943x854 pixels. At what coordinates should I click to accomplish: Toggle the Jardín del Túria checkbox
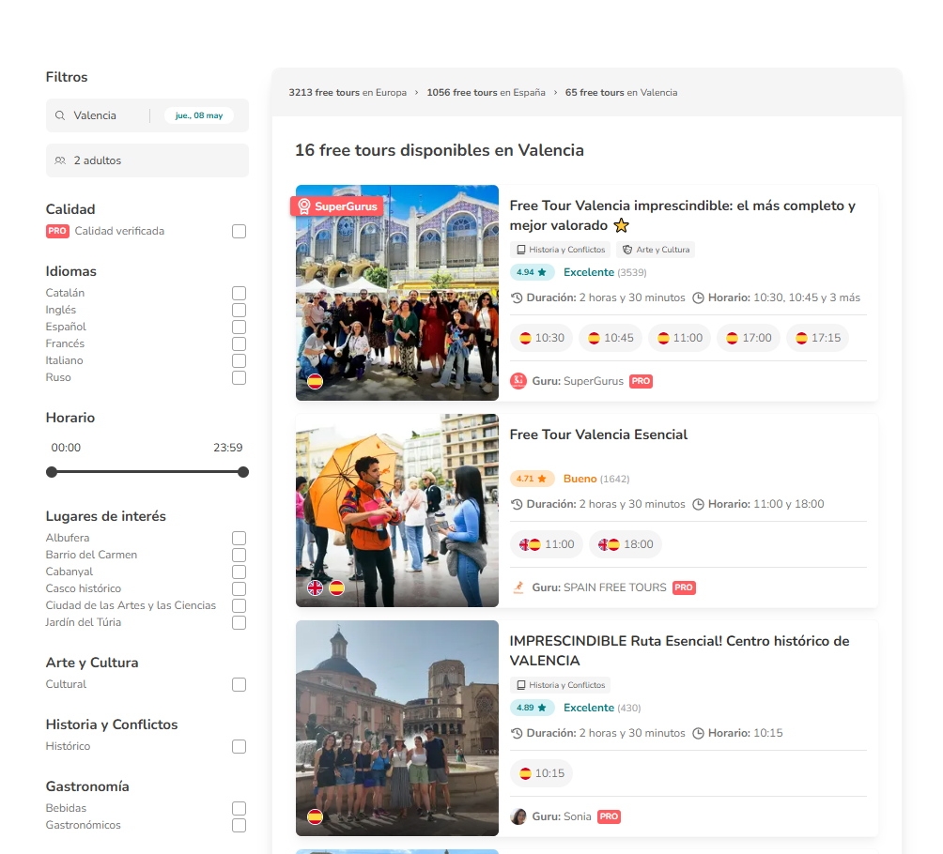[239, 622]
